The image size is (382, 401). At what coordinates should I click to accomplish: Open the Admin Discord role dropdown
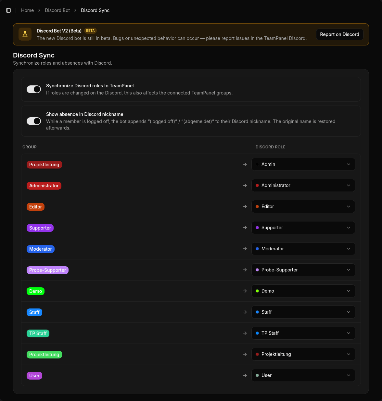(303, 164)
